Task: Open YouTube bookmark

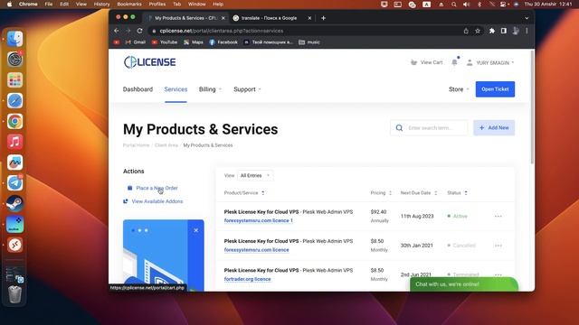Action: point(165,42)
